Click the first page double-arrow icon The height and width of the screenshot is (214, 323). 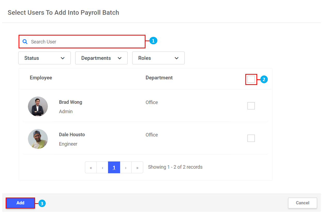(x=91, y=168)
